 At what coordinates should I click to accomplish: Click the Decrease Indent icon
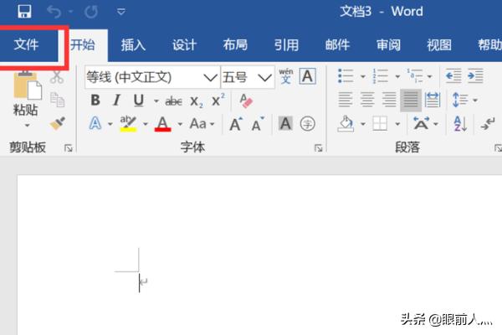tap(453, 76)
